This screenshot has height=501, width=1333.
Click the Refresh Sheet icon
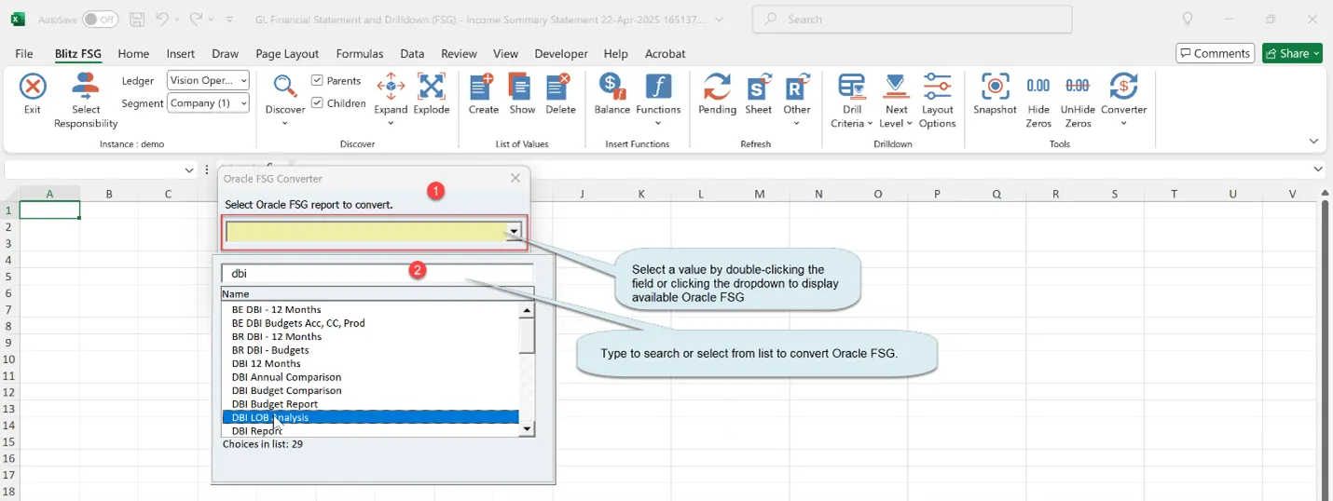tap(759, 88)
